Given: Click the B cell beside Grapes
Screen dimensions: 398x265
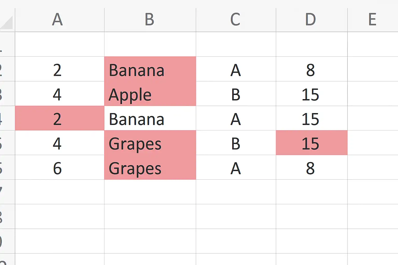Looking at the screenshot, I should (236, 143).
